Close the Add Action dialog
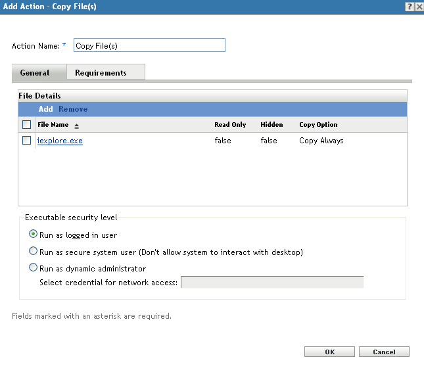 point(419,7)
